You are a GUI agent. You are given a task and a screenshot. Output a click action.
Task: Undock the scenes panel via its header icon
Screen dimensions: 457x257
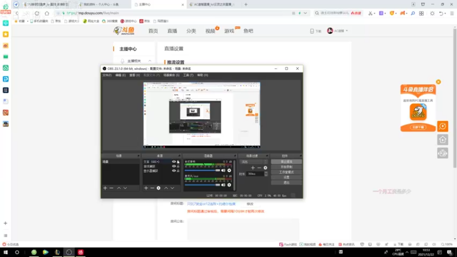[x=138, y=156]
